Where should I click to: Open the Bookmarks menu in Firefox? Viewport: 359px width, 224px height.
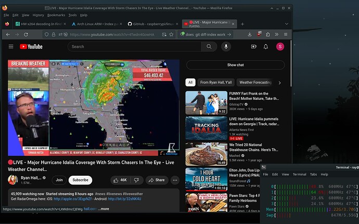click(x=56, y=15)
